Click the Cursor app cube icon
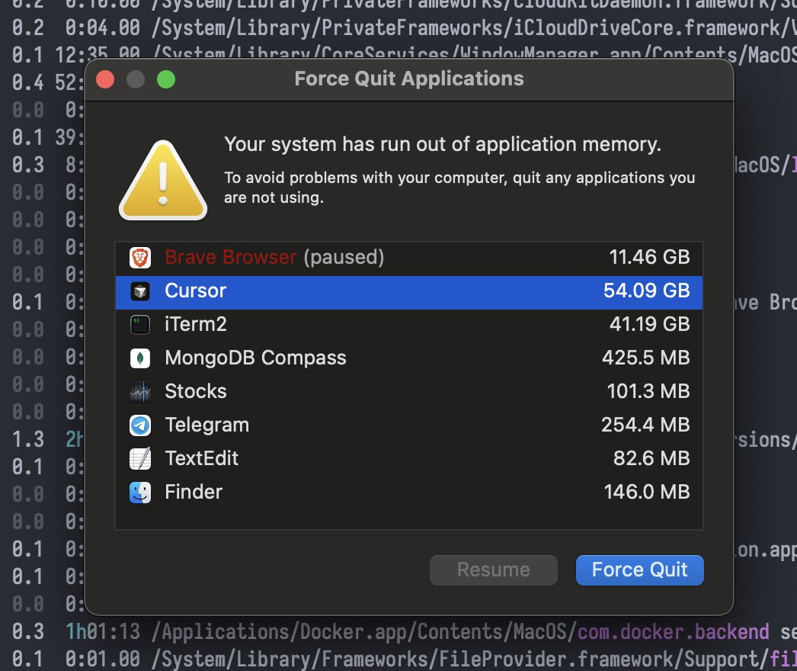 [x=139, y=291]
